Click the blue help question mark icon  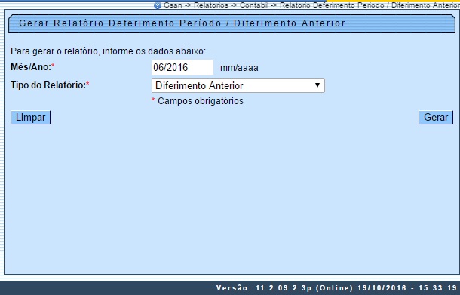158,5
